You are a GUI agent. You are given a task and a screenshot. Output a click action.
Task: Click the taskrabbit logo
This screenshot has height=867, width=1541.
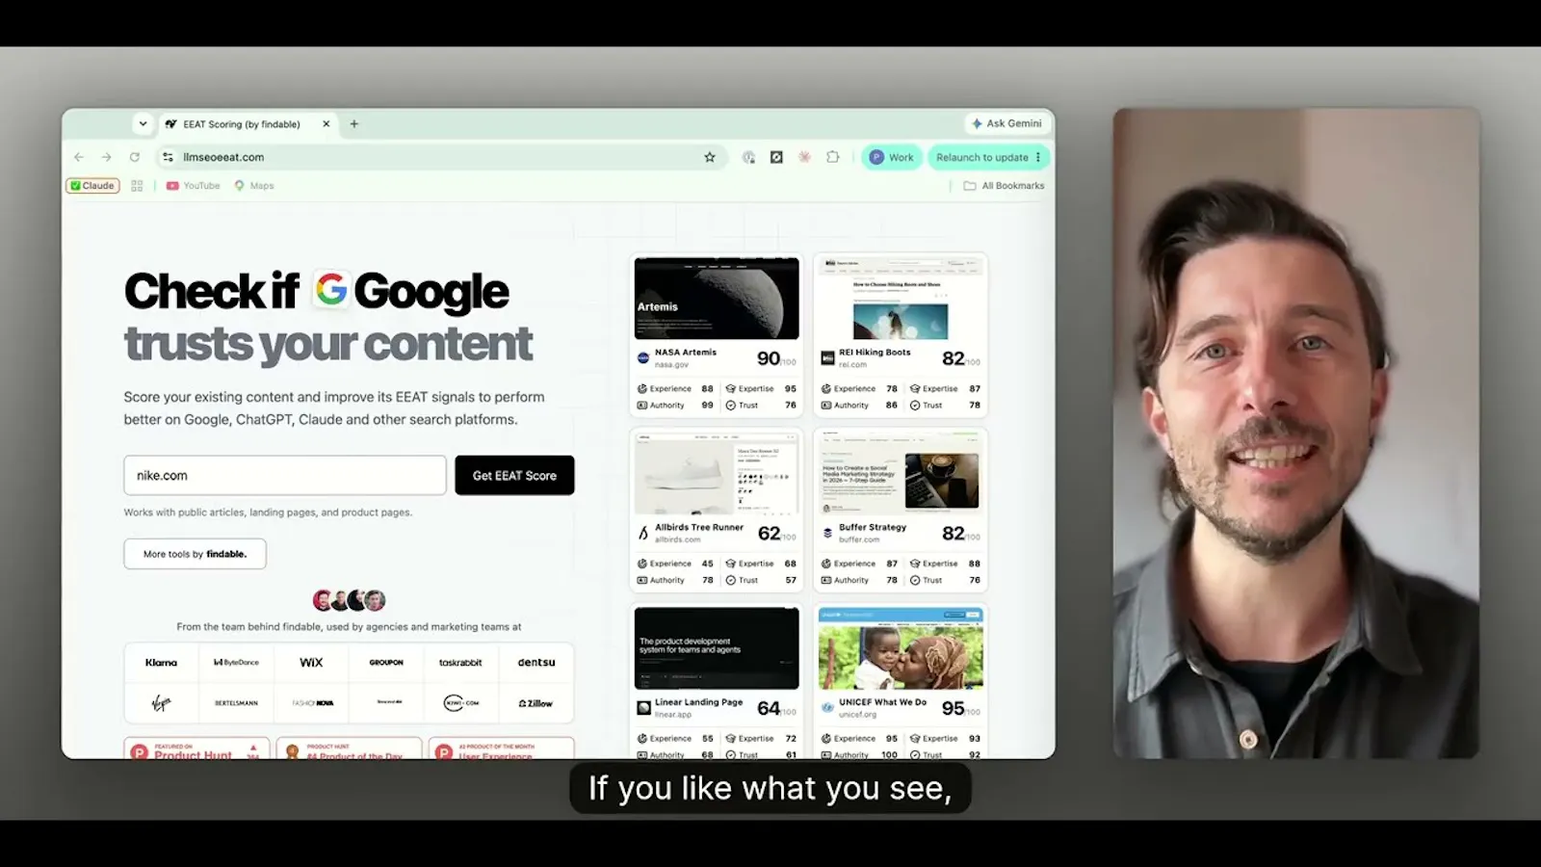[460, 663]
